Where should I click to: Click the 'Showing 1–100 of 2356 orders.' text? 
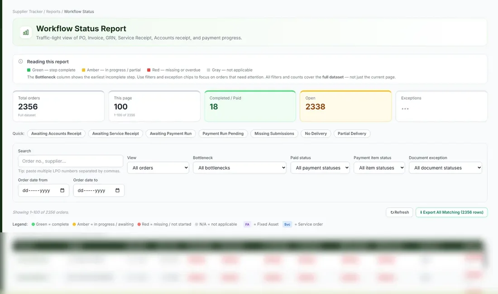(x=41, y=212)
